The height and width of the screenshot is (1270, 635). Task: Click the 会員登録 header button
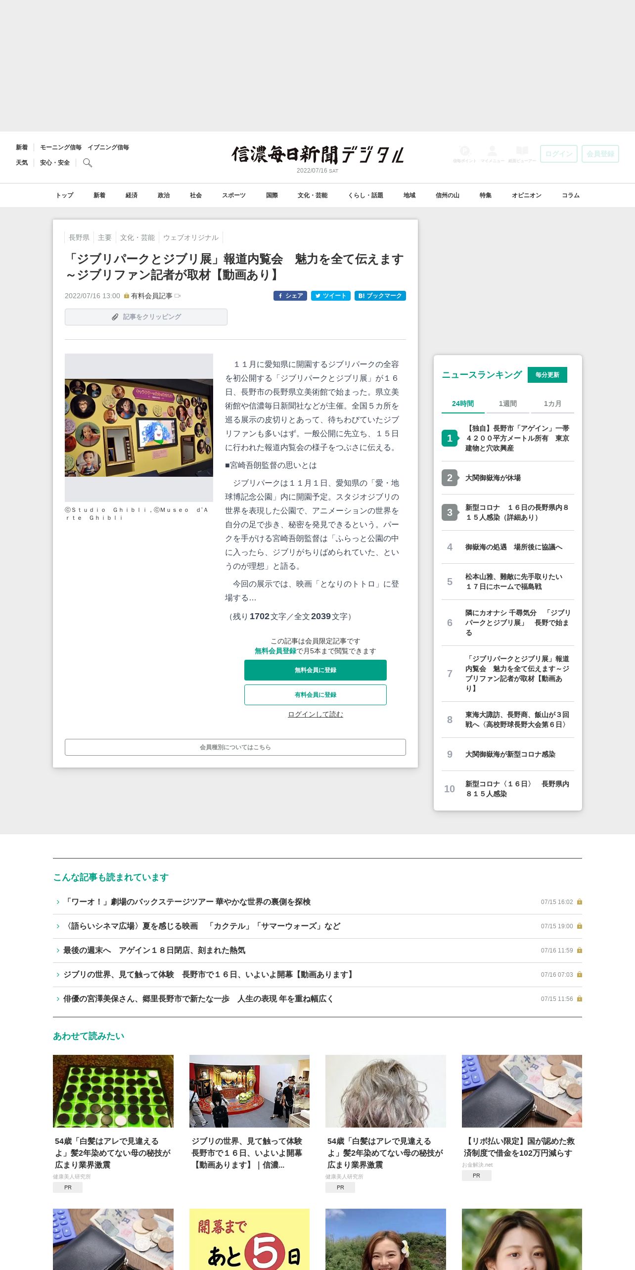point(600,154)
